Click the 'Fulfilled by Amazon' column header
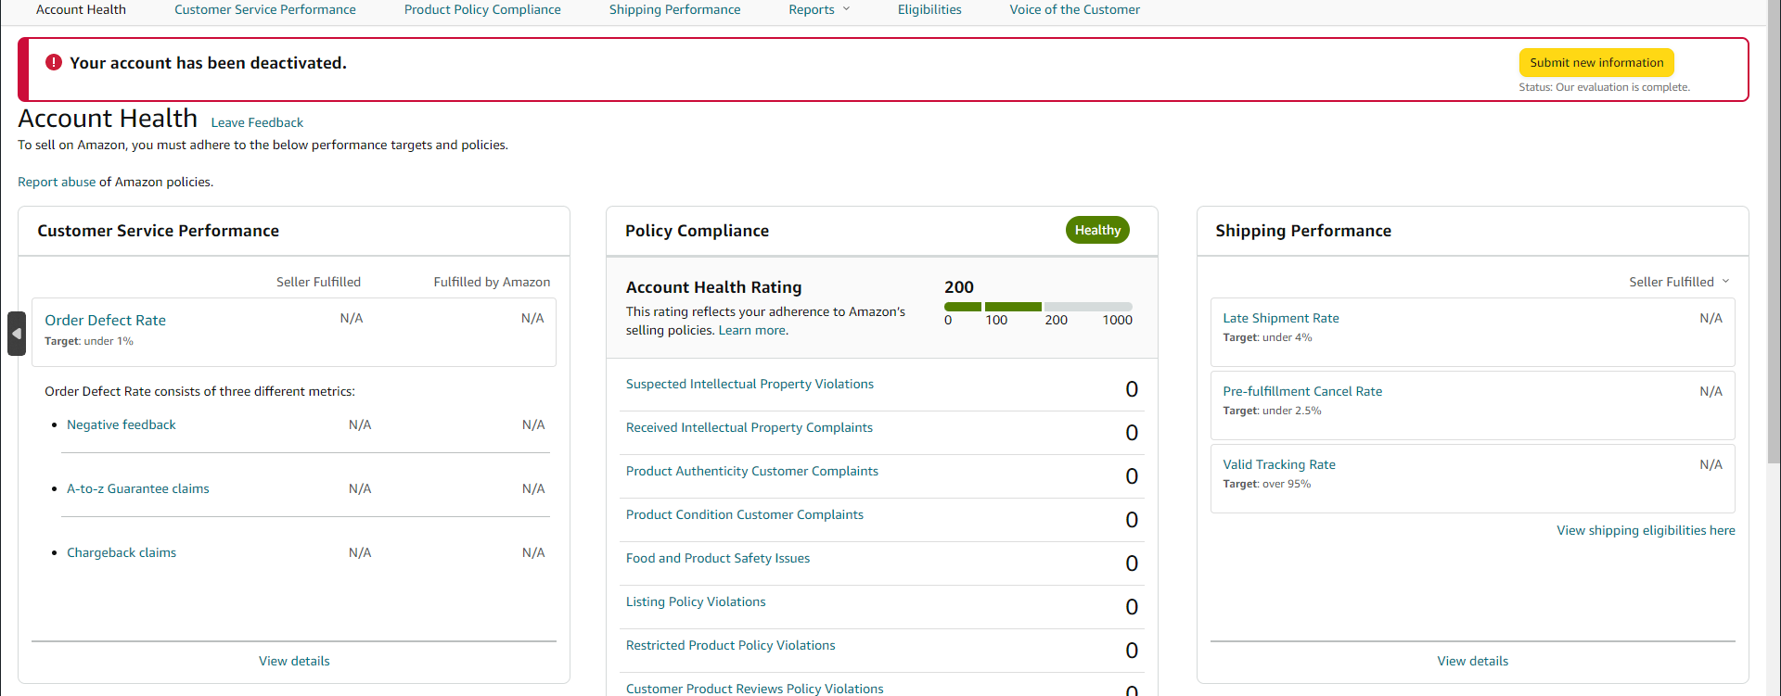This screenshot has height=696, width=1781. coord(492,282)
